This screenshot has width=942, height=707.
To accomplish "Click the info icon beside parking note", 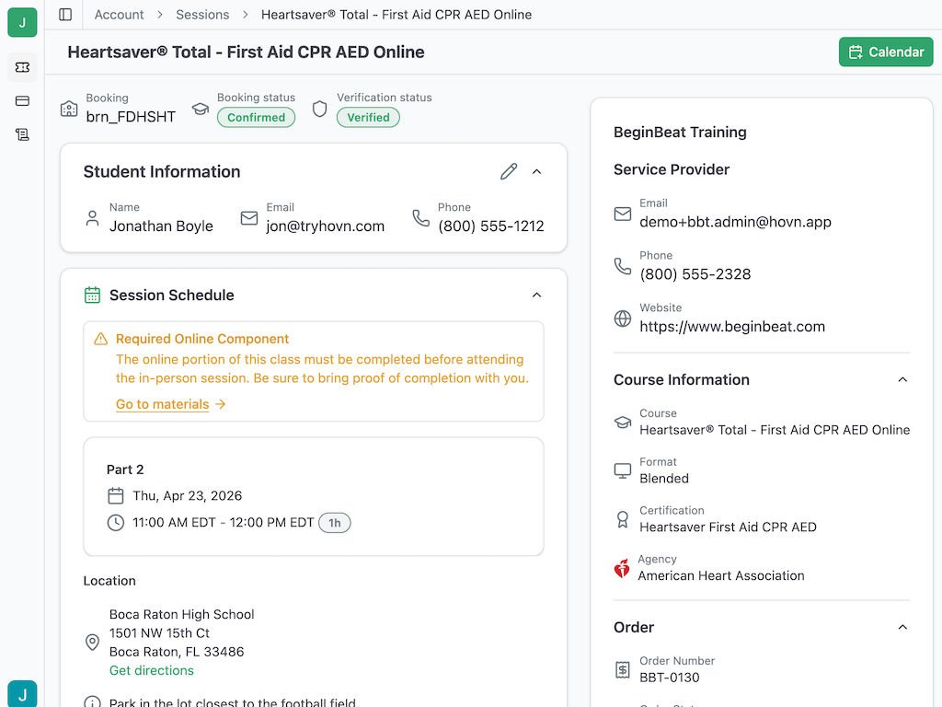I will click(92, 701).
